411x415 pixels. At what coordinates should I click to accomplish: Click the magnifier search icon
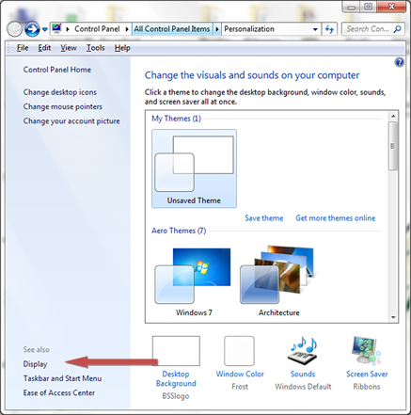(x=397, y=29)
